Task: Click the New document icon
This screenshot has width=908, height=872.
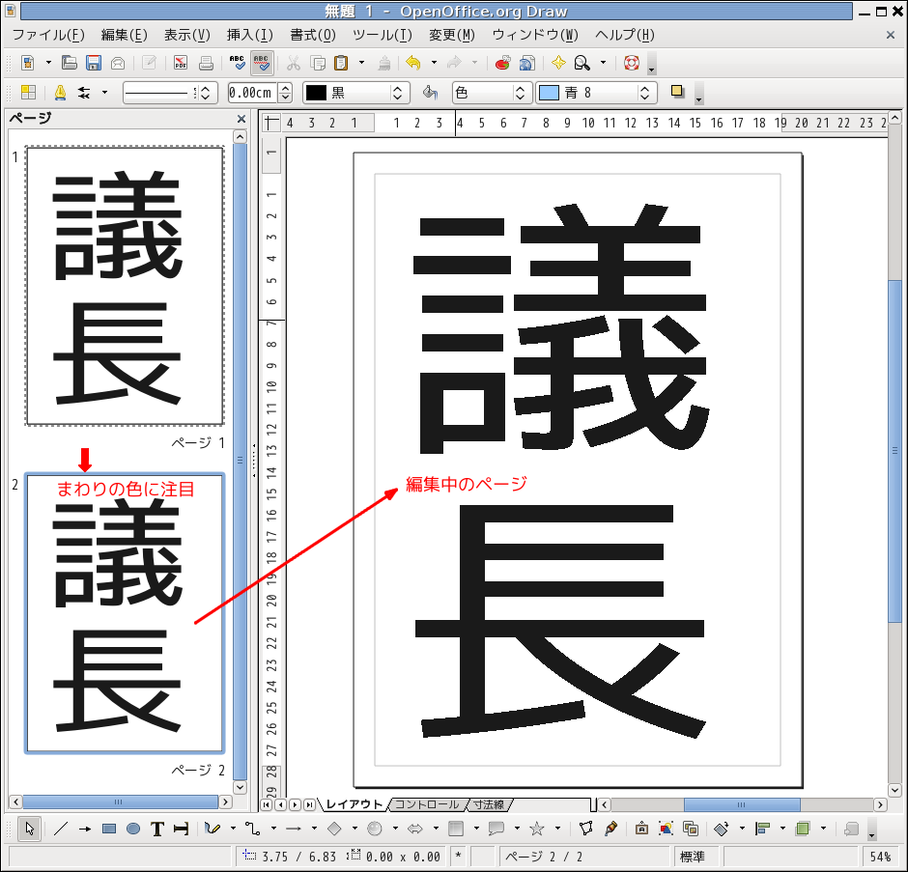Action: click(28, 63)
